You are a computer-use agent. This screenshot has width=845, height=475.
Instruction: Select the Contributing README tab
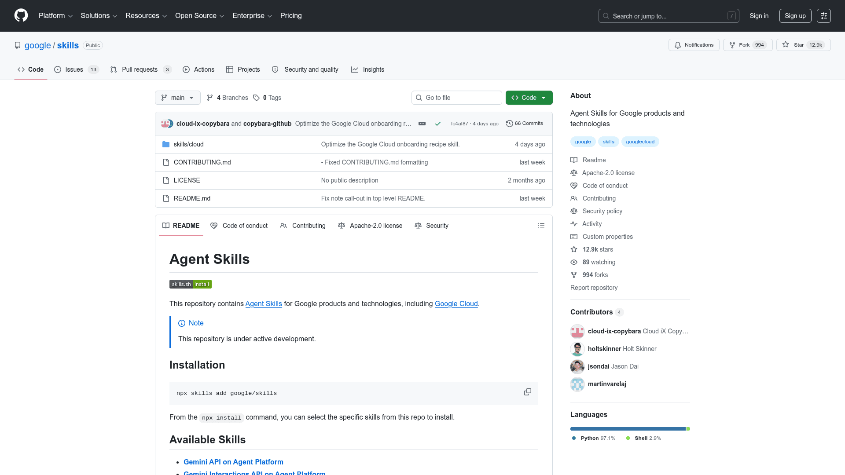point(303,226)
